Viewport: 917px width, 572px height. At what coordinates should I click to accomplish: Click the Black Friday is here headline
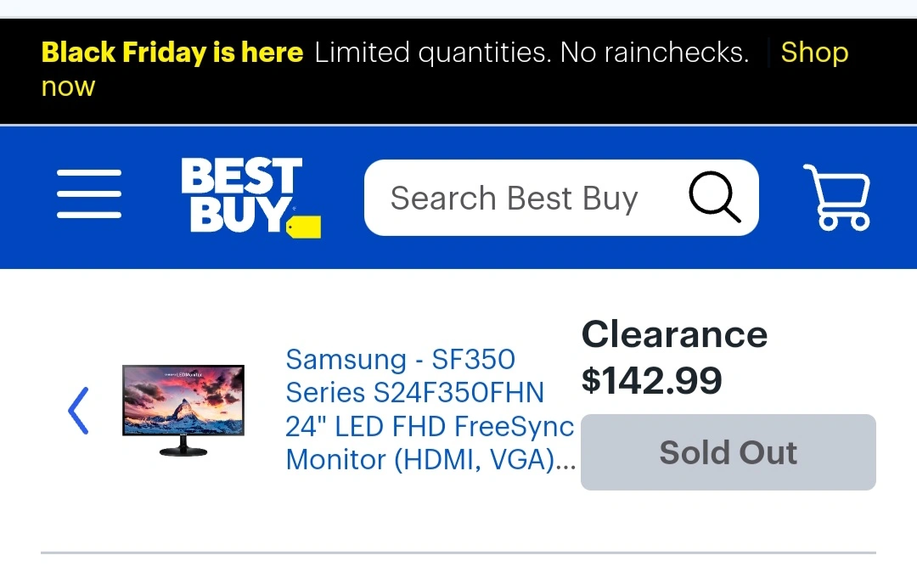[172, 53]
